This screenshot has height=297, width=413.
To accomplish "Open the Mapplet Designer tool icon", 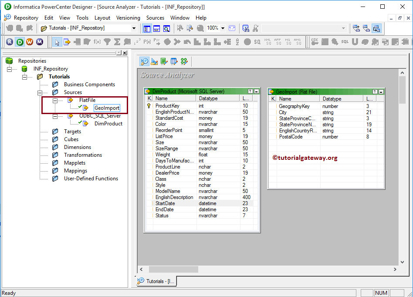I will click(x=174, y=61).
